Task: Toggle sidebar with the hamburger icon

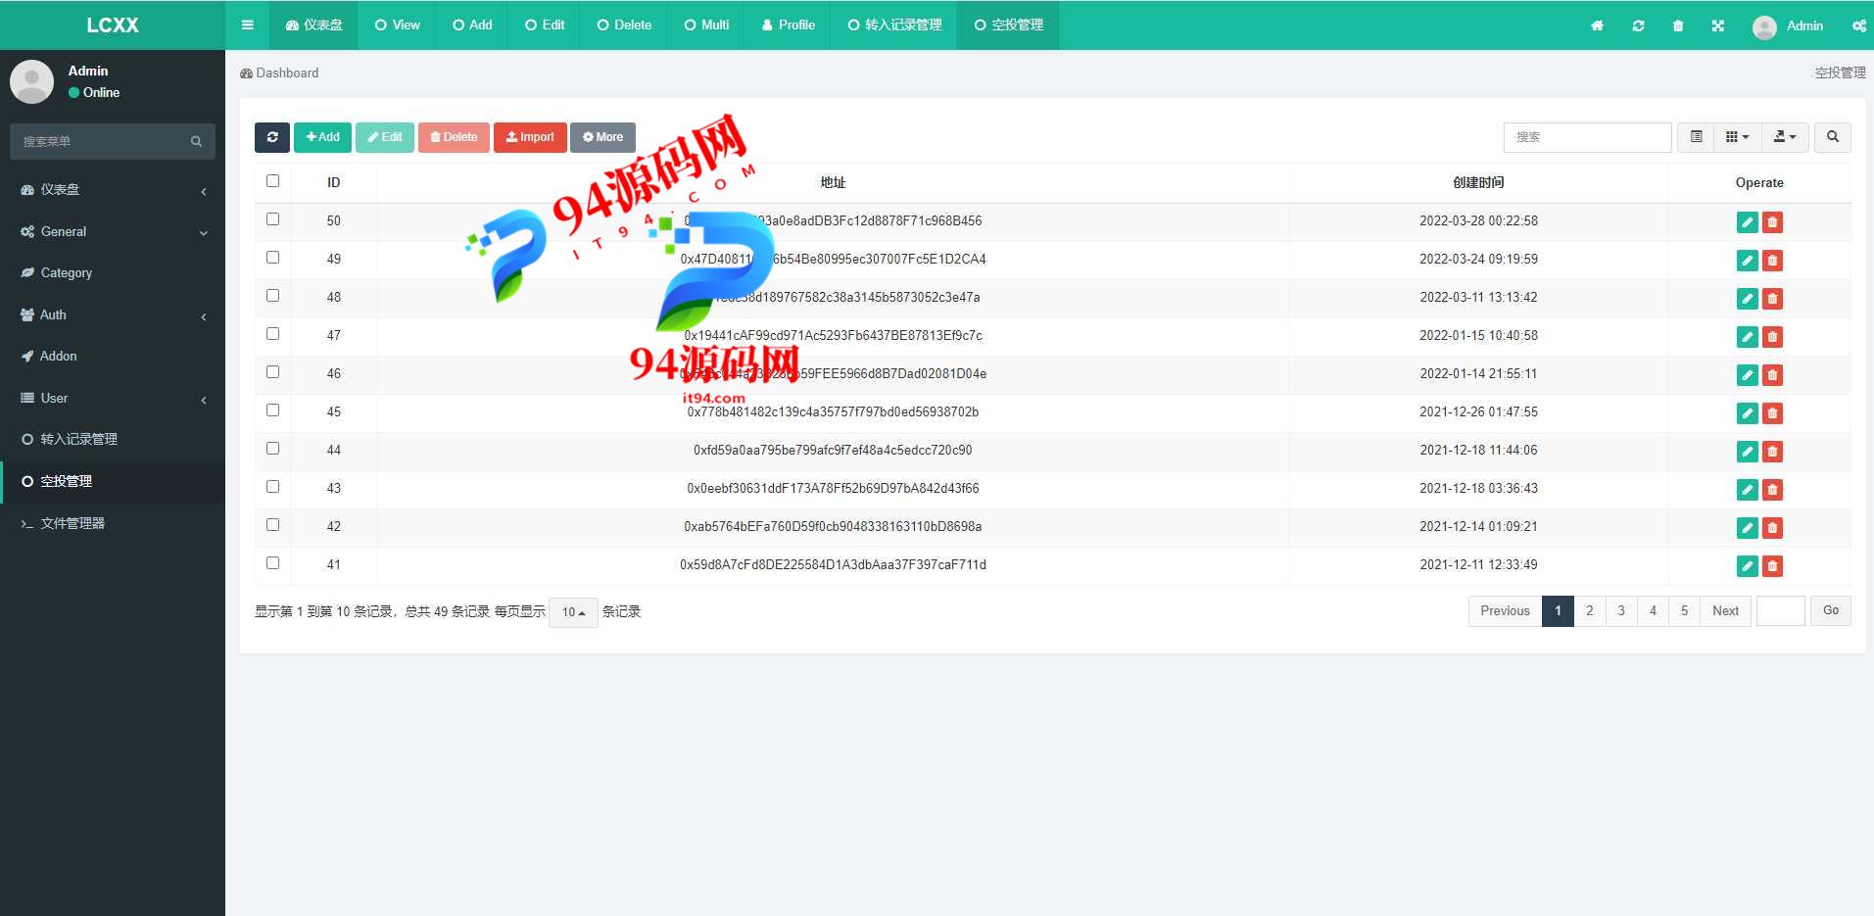Action: (x=247, y=24)
